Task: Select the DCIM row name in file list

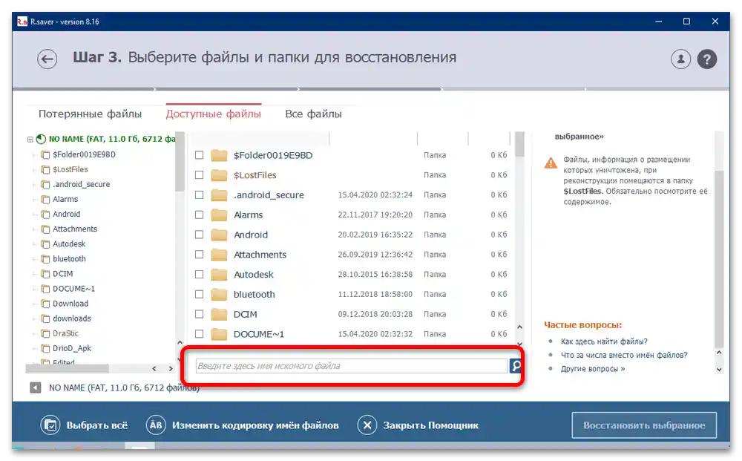Action: click(245, 314)
